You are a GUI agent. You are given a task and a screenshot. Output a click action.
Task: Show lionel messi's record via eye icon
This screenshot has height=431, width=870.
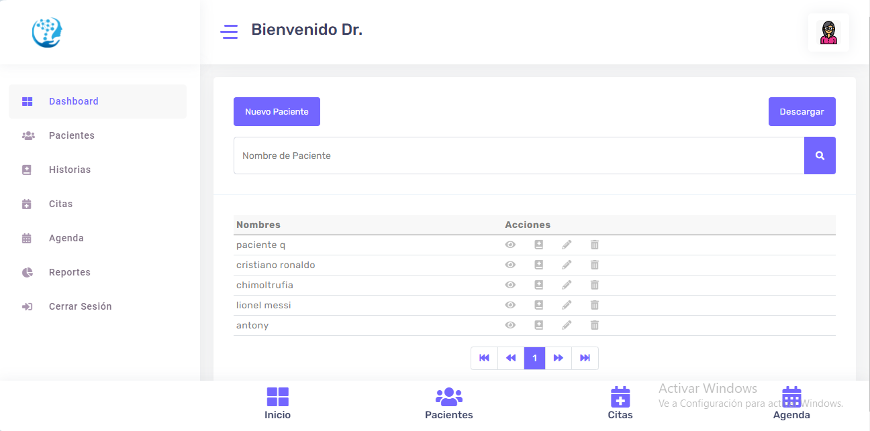(x=510, y=305)
